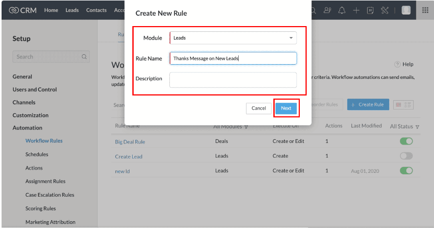Switch to list view icon
434x228 pixels.
point(398,105)
